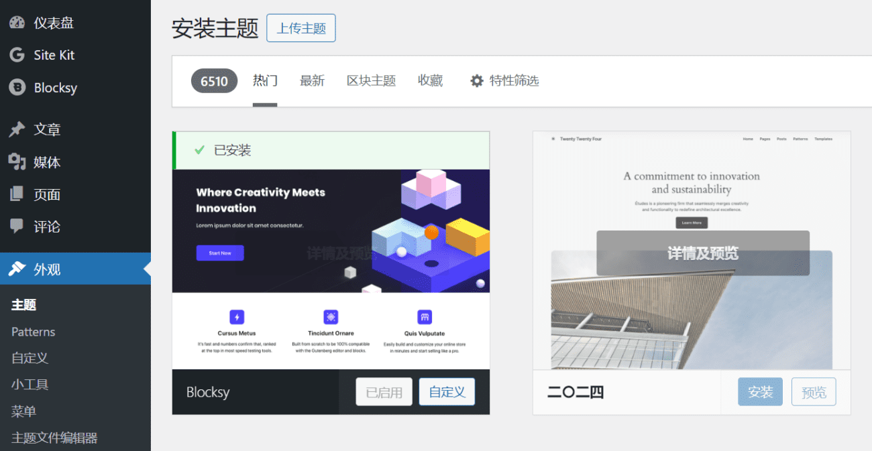Open 主题文件编辑器 in the sidebar
872x451 pixels.
coord(54,438)
